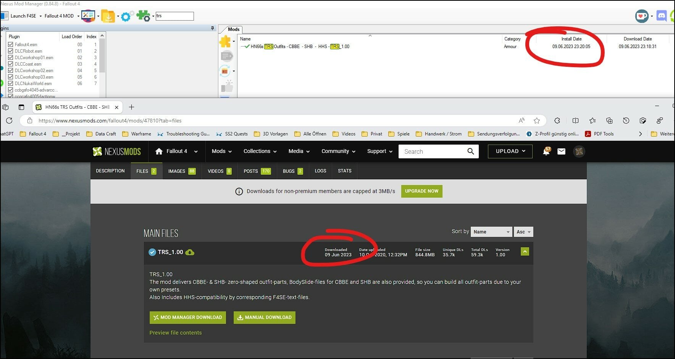Click the mod tag icon in Mods sidebar

[227, 56]
